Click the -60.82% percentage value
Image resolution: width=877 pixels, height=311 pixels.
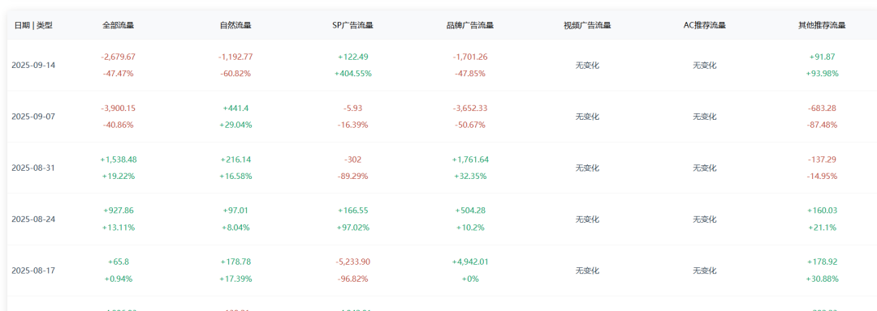235,74
